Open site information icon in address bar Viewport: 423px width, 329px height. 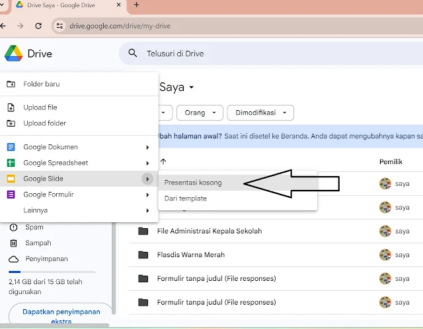[59, 26]
